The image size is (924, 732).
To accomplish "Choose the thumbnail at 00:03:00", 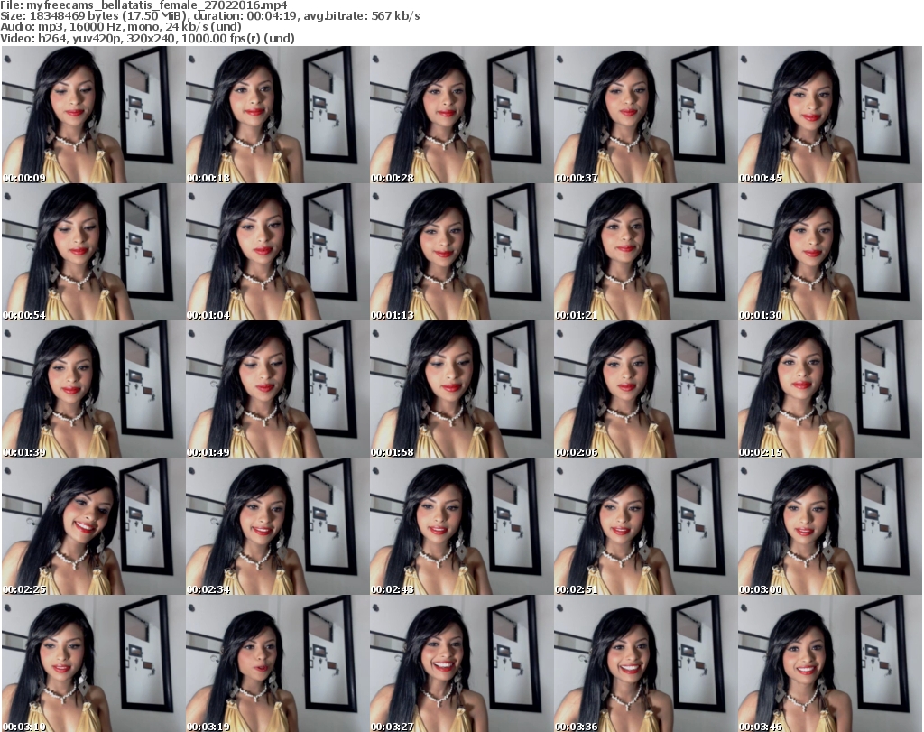I will (830, 526).
